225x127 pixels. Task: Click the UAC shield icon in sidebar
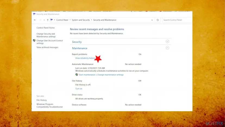(34, 40)
